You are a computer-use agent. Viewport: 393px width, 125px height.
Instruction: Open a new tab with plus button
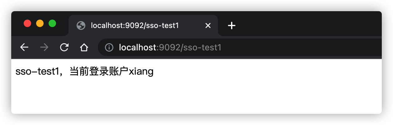[231, 25]
